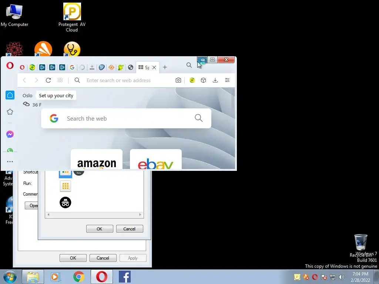Select the incognito icon in icon picker
Viewport: 379px width, 284px height.
66,202
